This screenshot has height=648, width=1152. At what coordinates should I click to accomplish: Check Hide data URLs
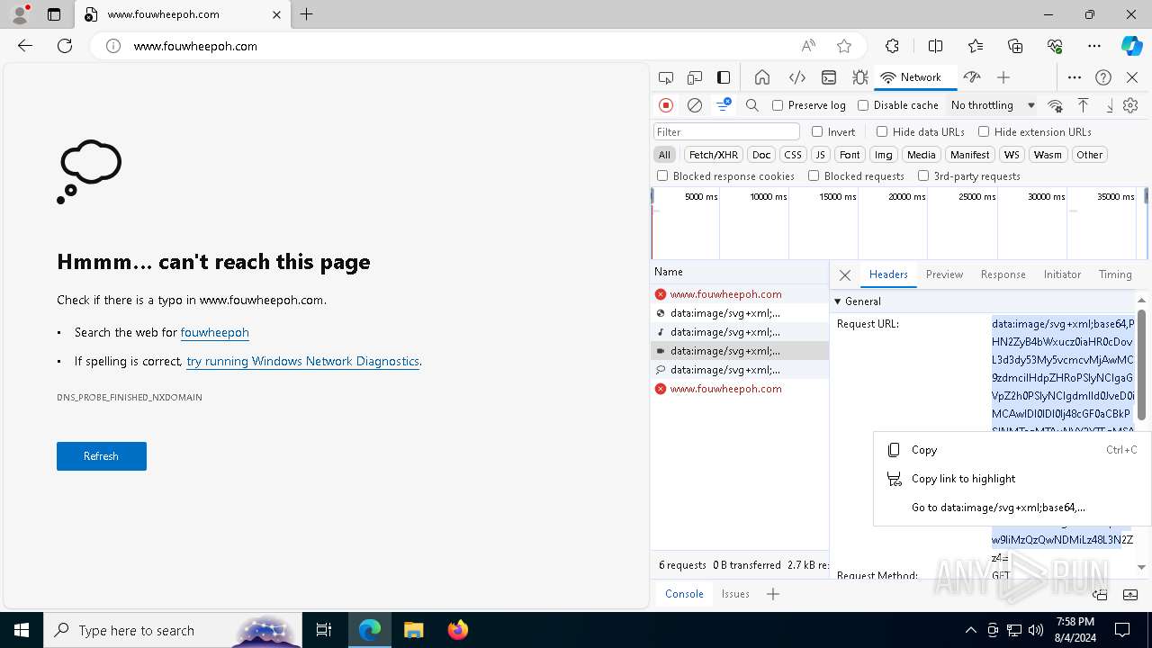pyautogui.click(x=882, y=131)
